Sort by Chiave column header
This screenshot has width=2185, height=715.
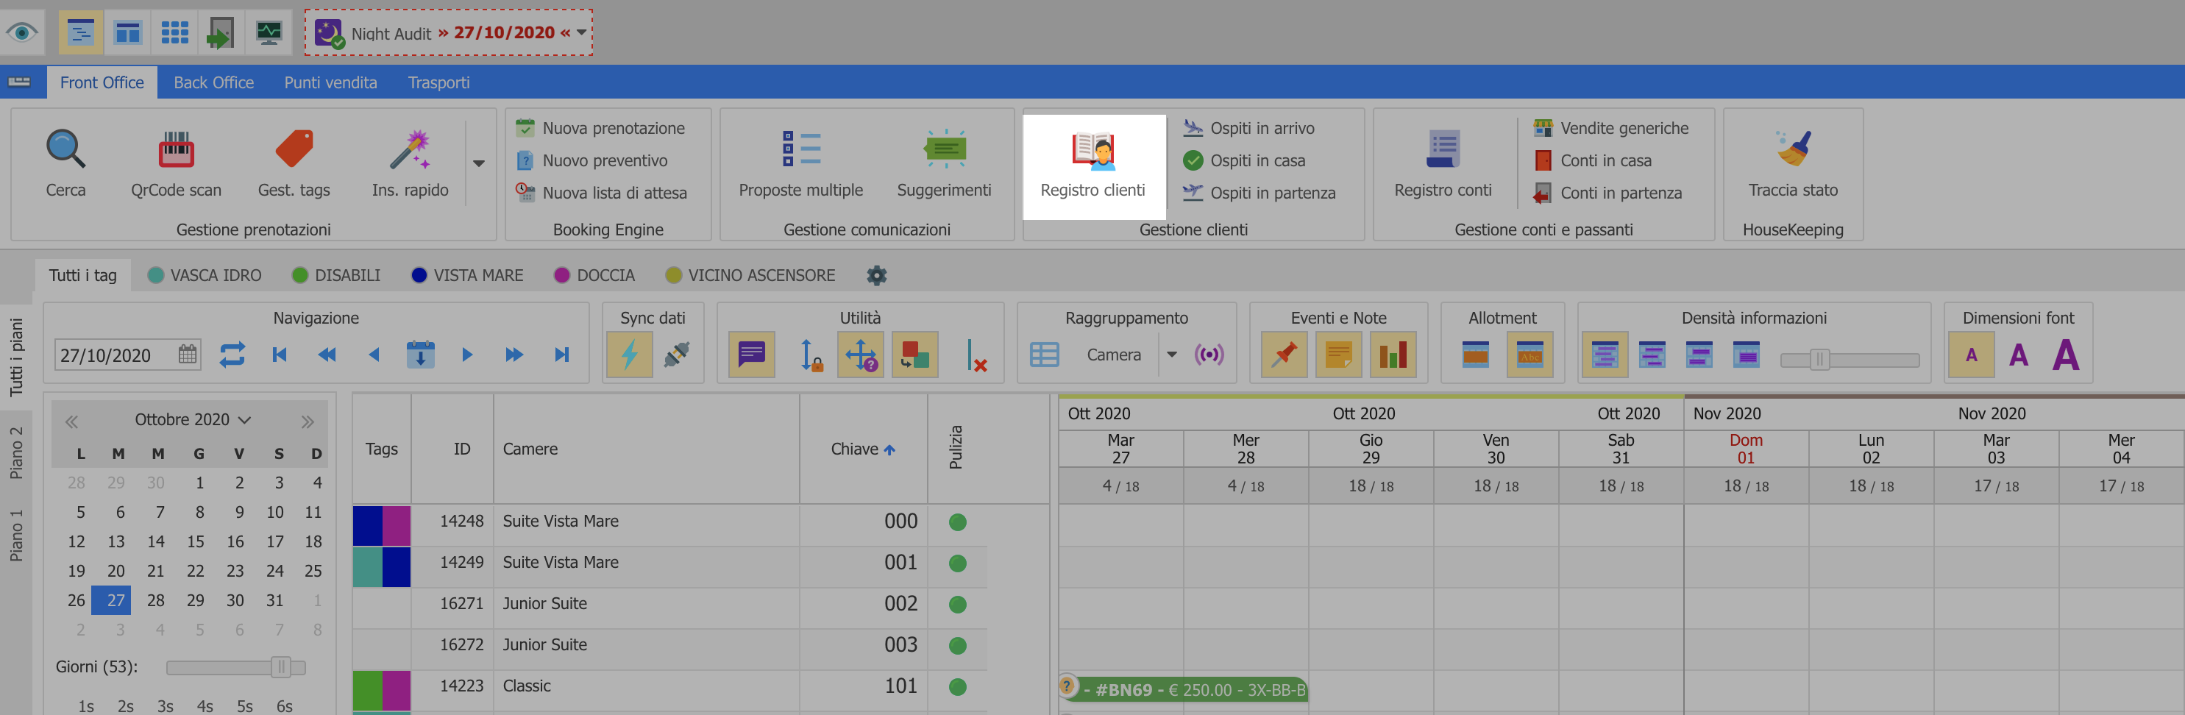point(863,449)
